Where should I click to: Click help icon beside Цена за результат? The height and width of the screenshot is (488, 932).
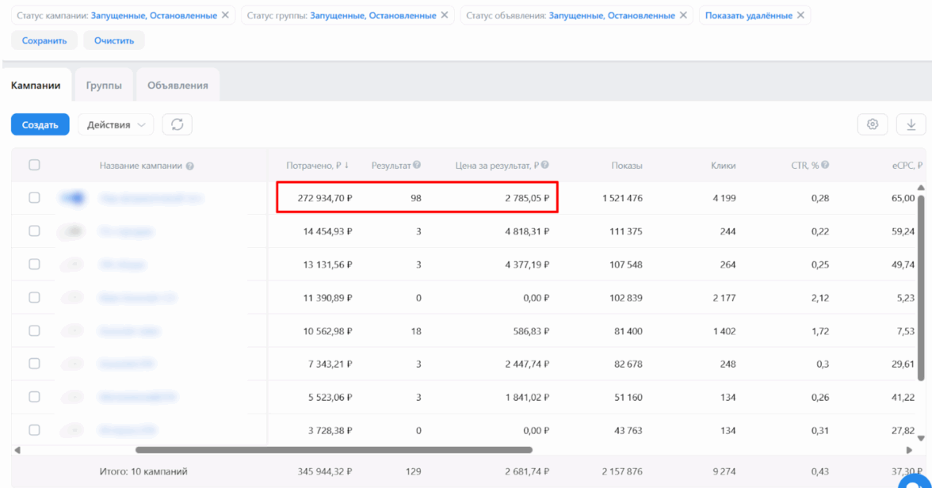pos(545,166)
